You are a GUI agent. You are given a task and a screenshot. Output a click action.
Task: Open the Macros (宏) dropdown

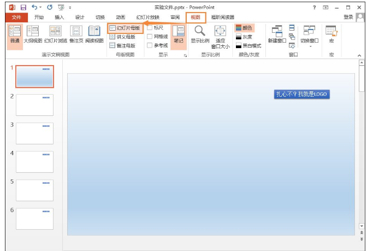pyautogui.click(x=331, y=35)
